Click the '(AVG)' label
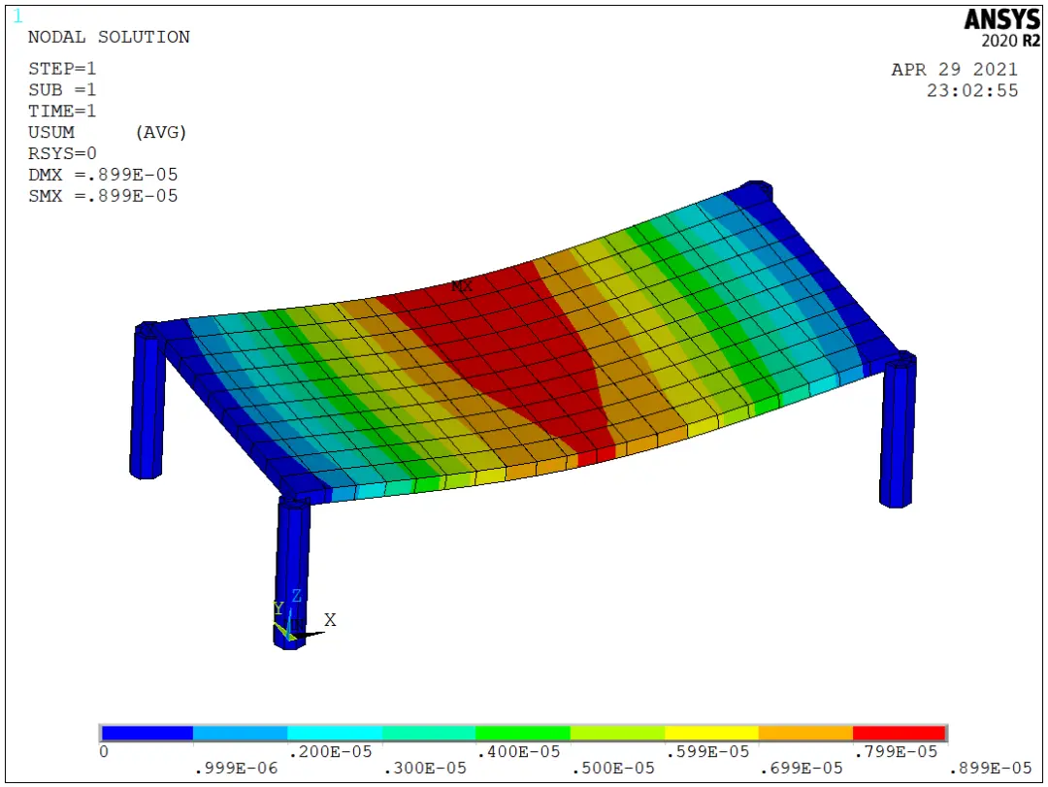The width and height of the screenshot is (1048, 787). tap(160, 132)
